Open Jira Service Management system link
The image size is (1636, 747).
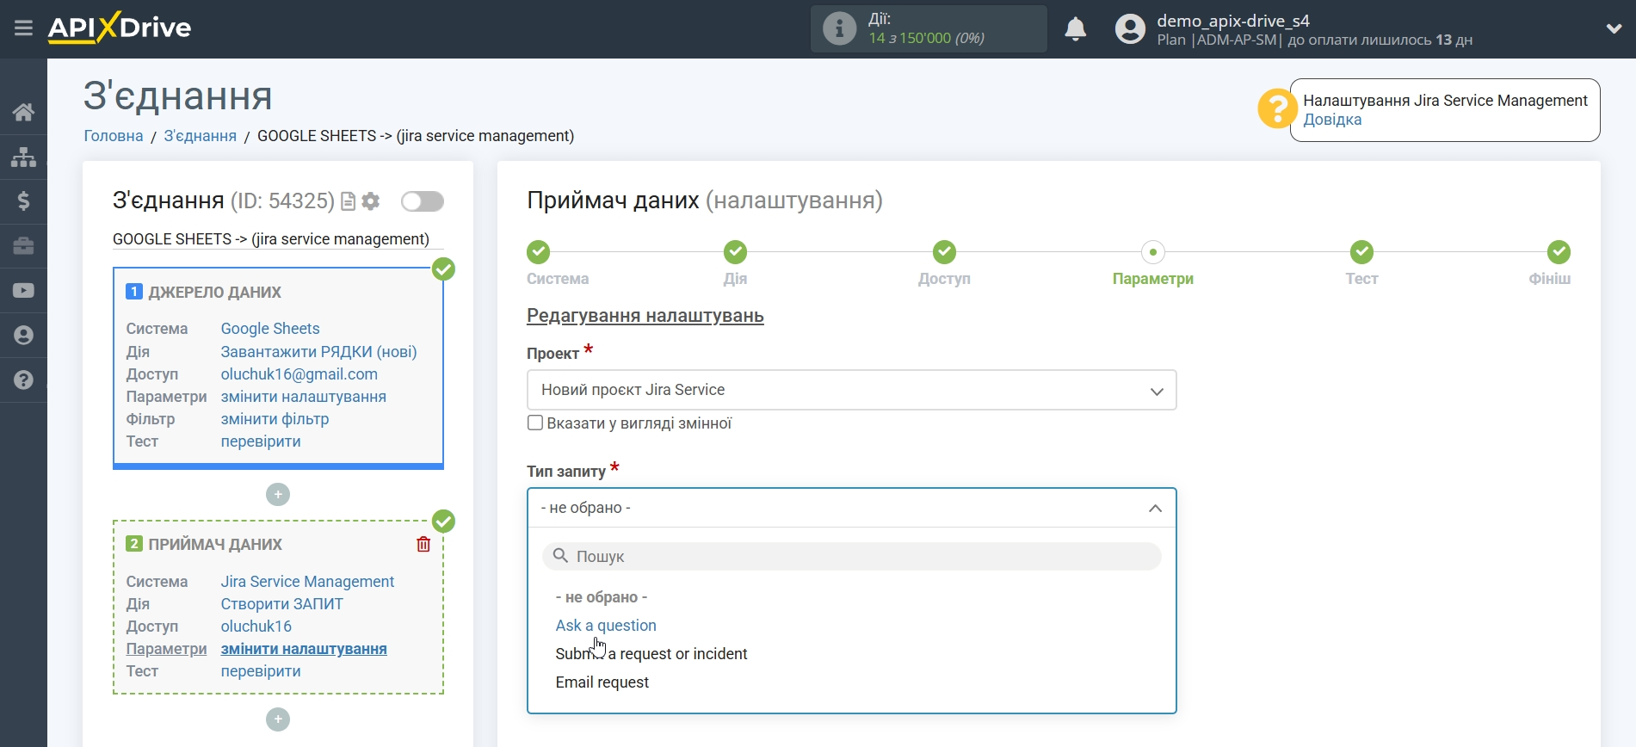[307, 582]
